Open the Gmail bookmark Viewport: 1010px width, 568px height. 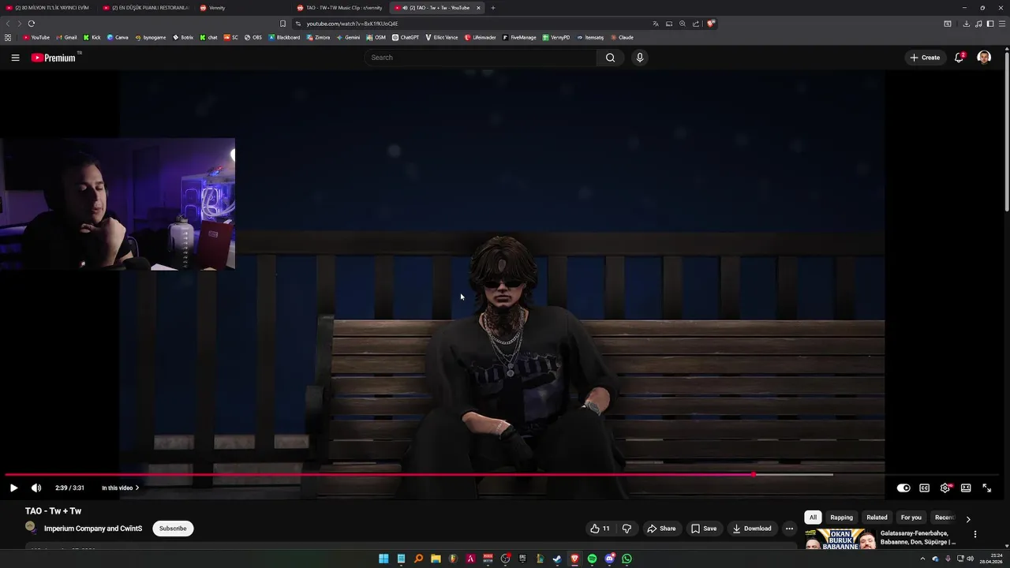(66, 37)
